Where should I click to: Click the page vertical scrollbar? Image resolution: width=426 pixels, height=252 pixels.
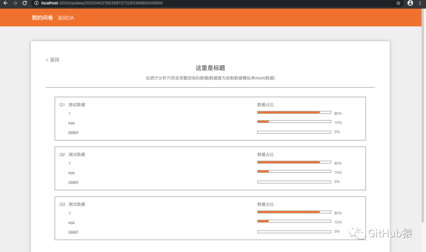pos(423,114)
